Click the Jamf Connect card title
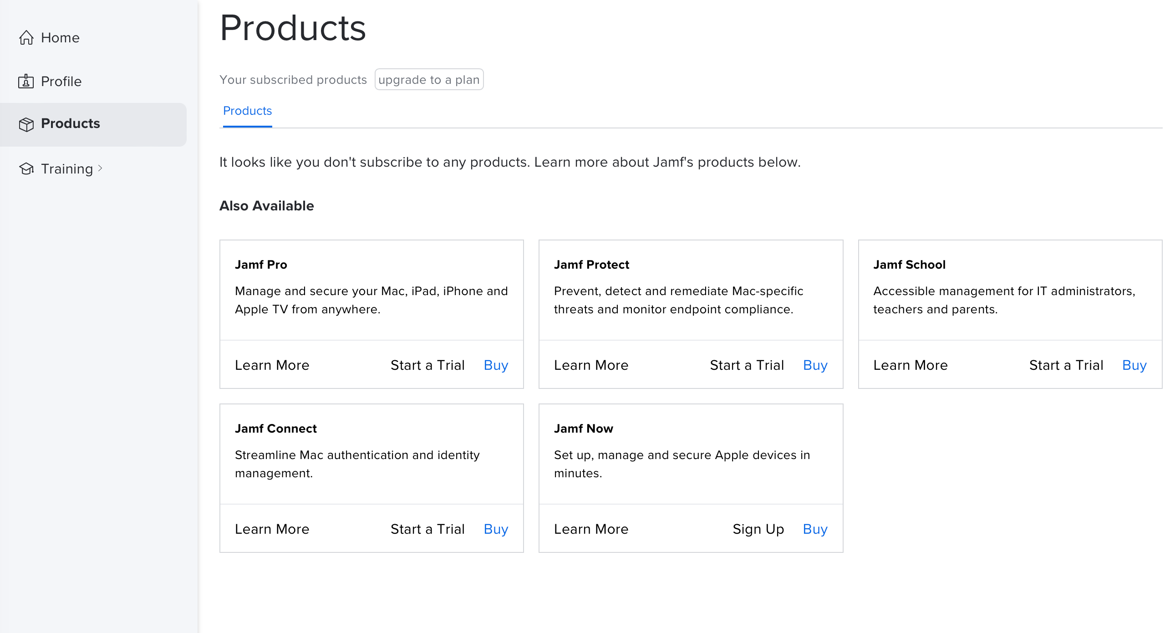This screenshot has width=1170, height=633. pos(275,429)
